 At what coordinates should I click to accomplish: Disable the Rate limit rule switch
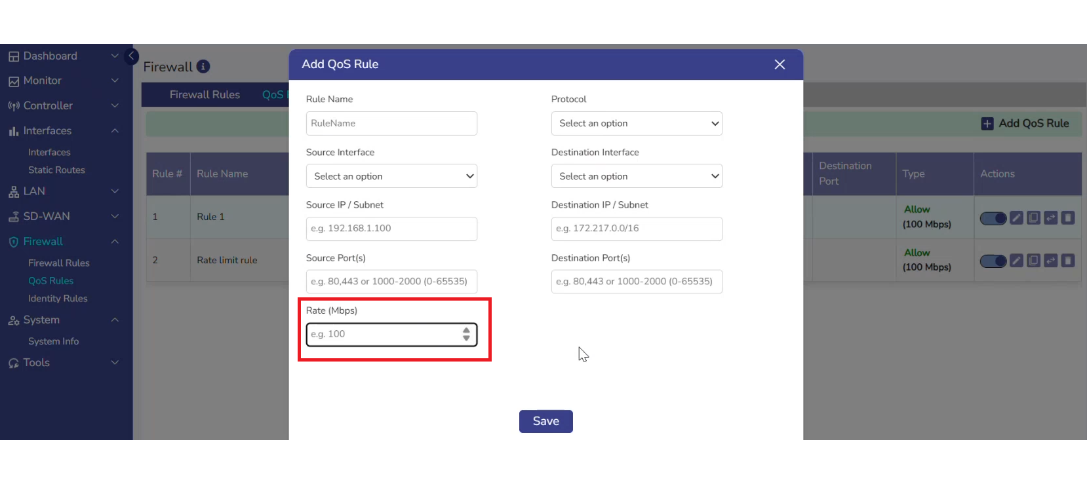coord(993,261)
